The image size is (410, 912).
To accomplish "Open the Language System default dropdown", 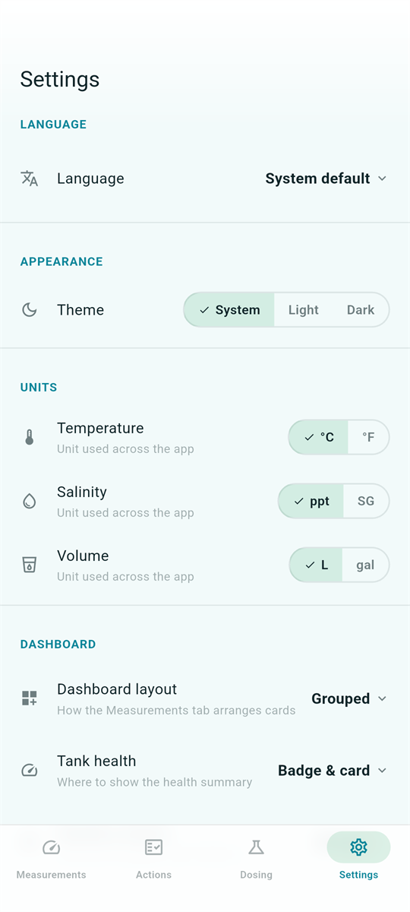I will pyautogui.click(x=326, y=179).
